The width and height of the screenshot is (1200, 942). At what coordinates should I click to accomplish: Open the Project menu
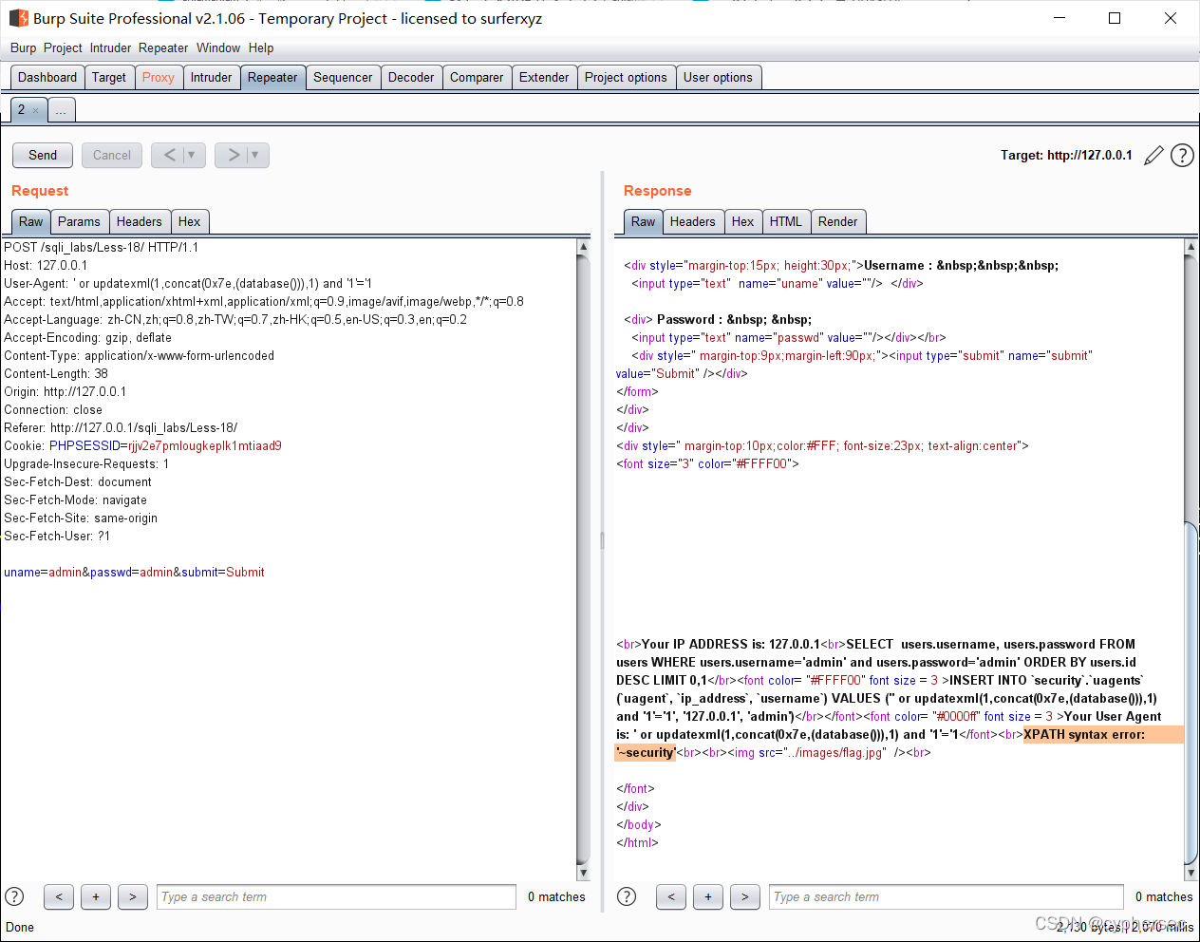[x=63, y=47]
